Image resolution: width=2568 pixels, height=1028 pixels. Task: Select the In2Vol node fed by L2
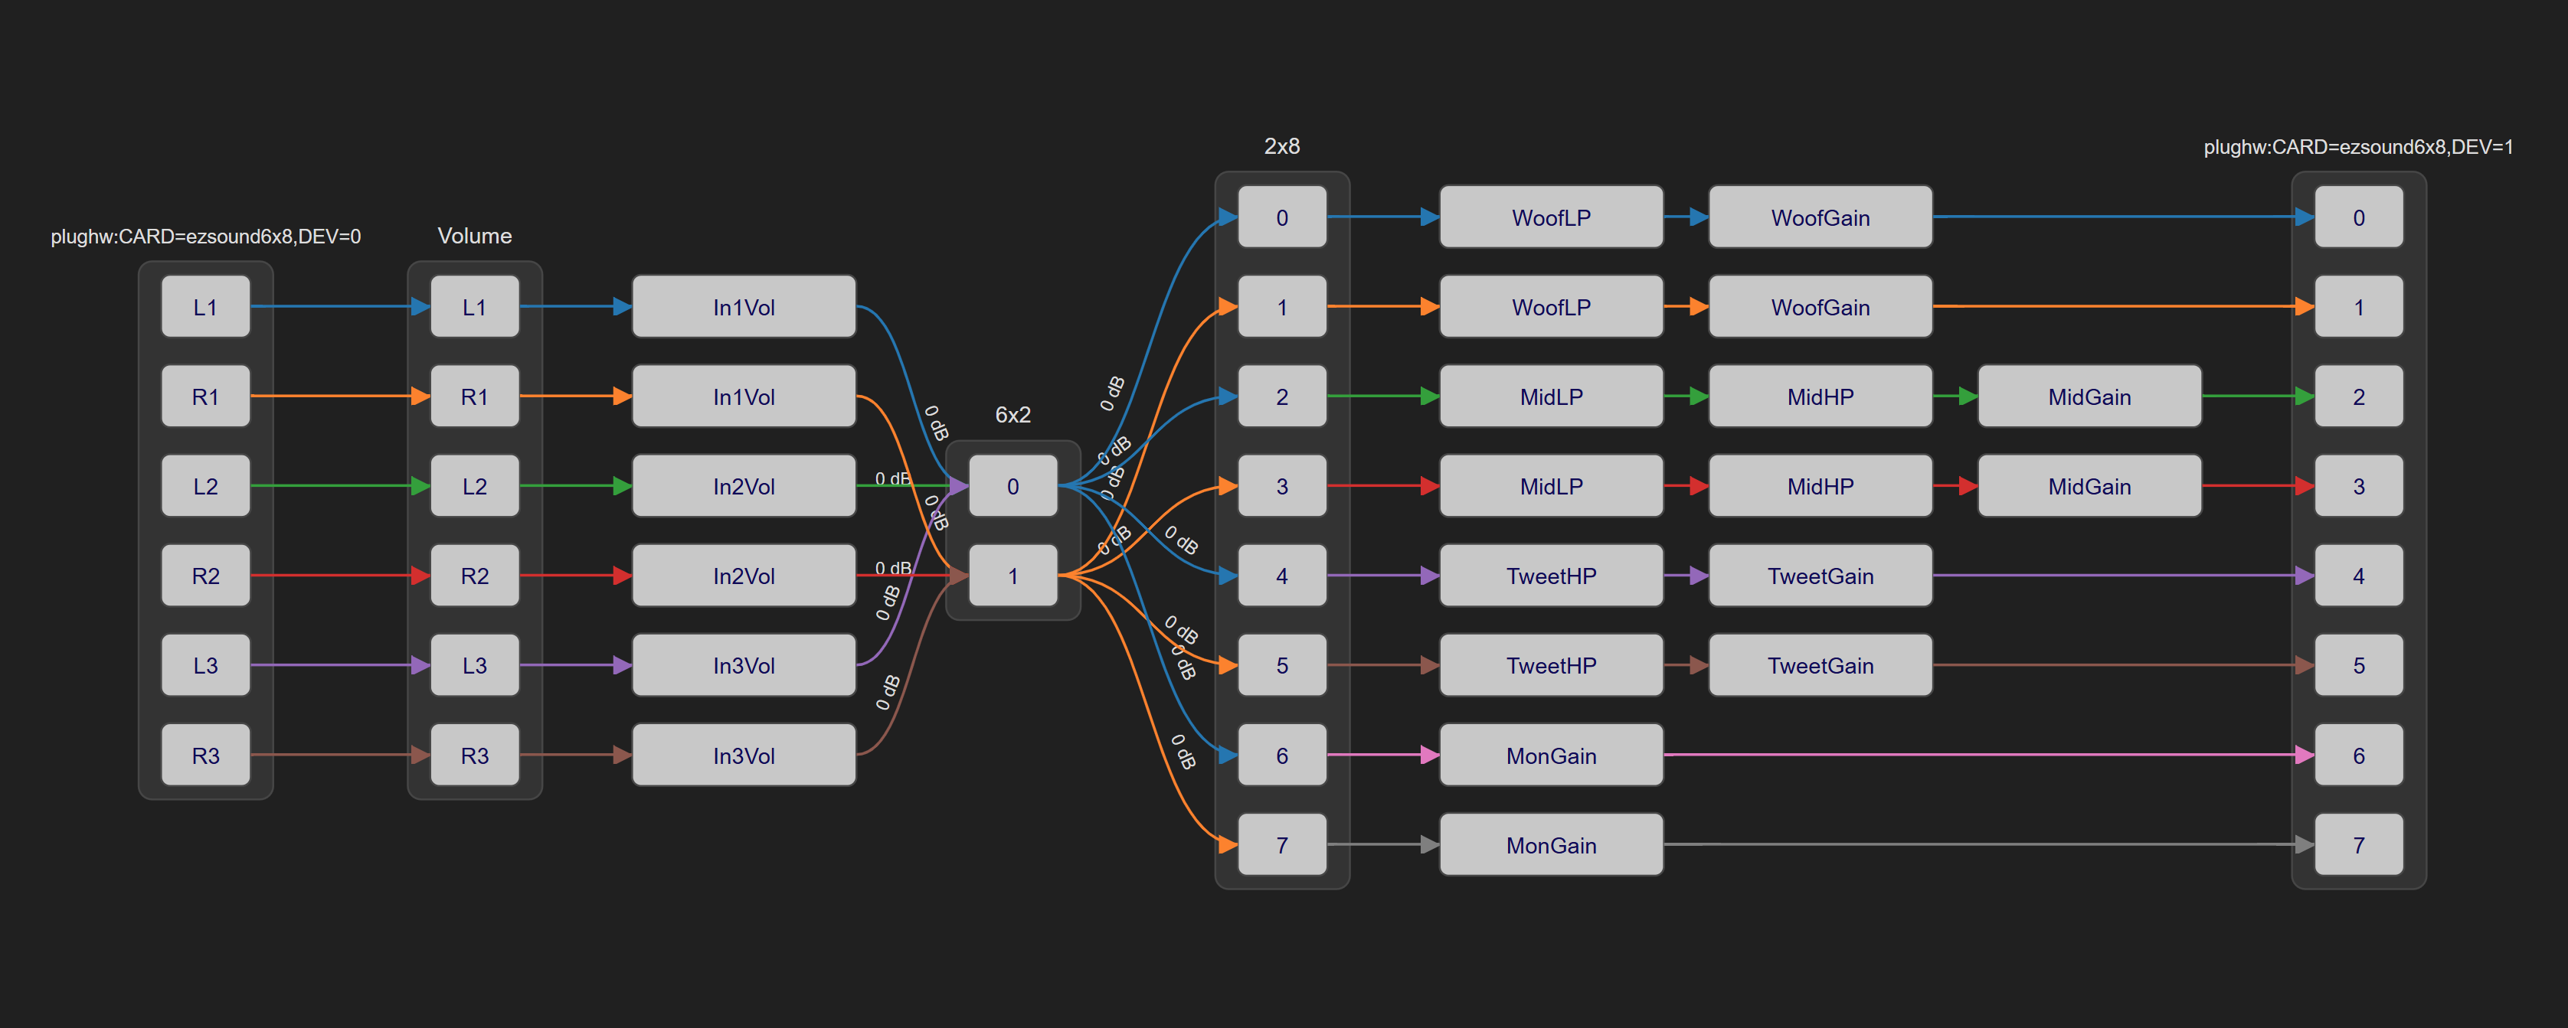pos(744,486)
